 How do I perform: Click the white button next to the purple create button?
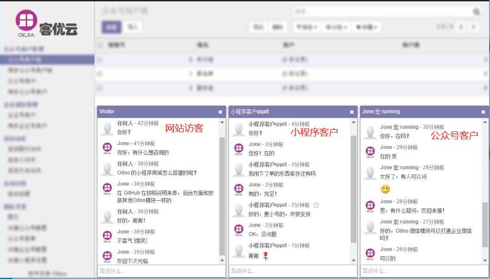coord(132,27)
